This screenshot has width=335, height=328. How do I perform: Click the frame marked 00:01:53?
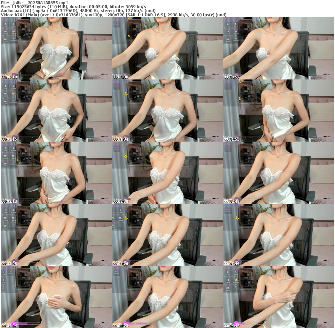[278, 111]
